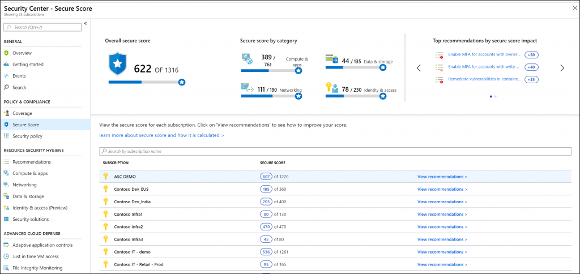Open Getting started in the sidebar
This screenshot has height=274, width=580.
[28, 65]
